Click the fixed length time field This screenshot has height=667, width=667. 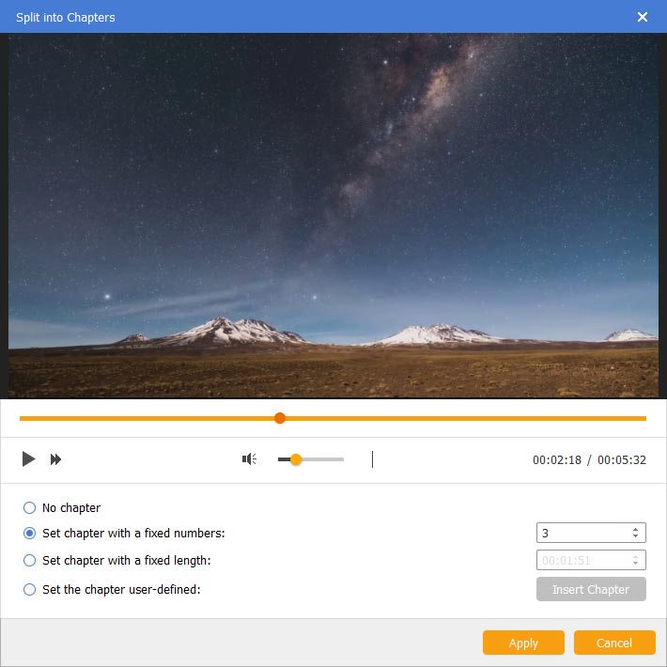pos(582,561)
